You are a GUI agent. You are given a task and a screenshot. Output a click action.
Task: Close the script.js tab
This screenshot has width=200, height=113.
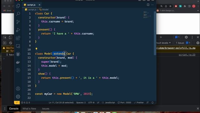[40, 5]
